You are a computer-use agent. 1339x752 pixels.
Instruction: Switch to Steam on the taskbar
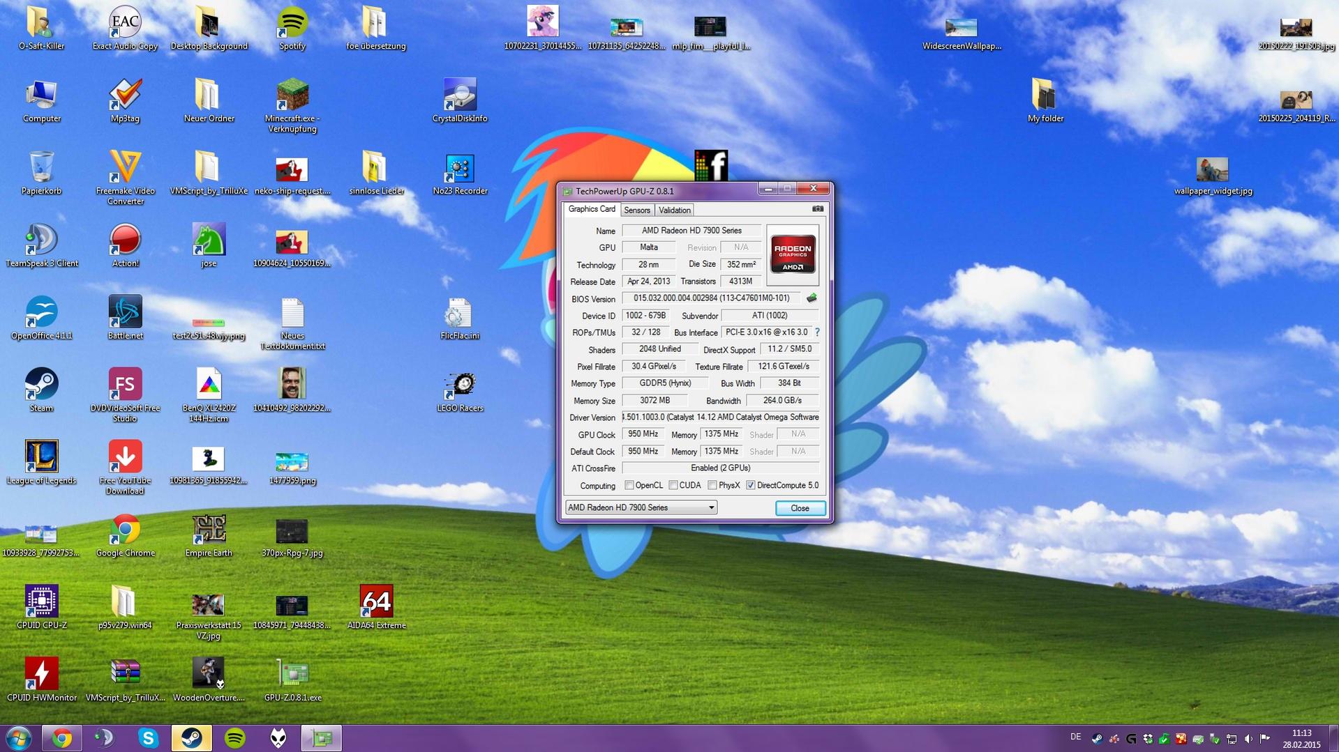click(191, 738)
